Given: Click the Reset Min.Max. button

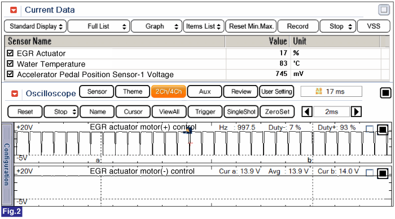Looking at the screenshot, I should (x=251, y=26).
